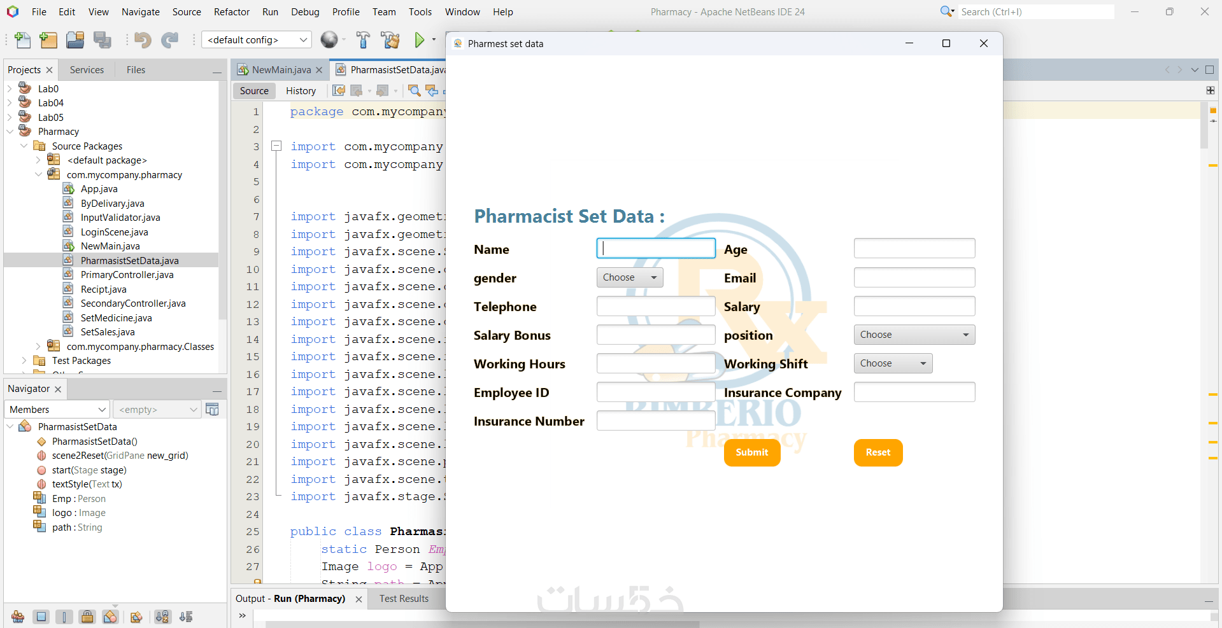Expand the Lab04 project node
Image resolution: width=1222 pixels, height=628 pixels.
pyautogui.click(x=10, y=103)
